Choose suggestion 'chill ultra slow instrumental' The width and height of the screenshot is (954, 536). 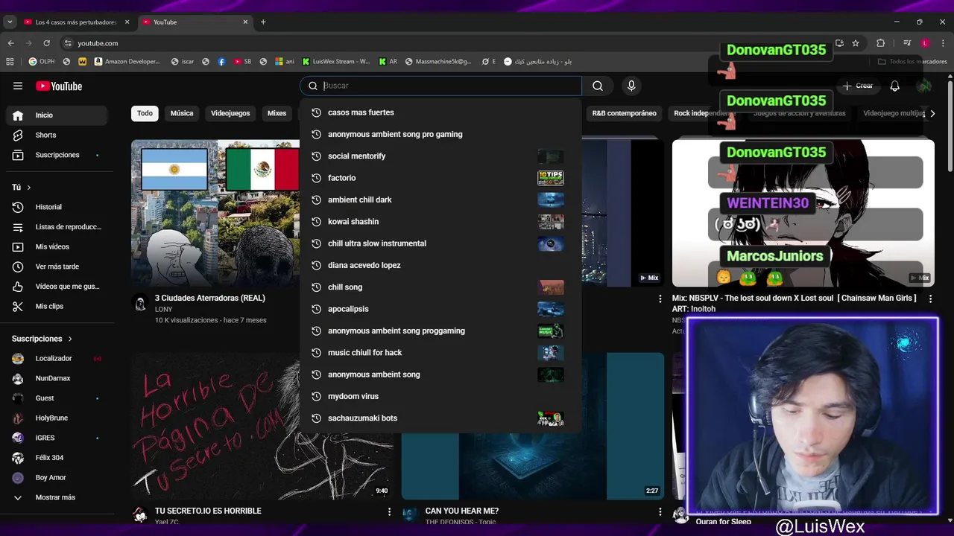440,243
